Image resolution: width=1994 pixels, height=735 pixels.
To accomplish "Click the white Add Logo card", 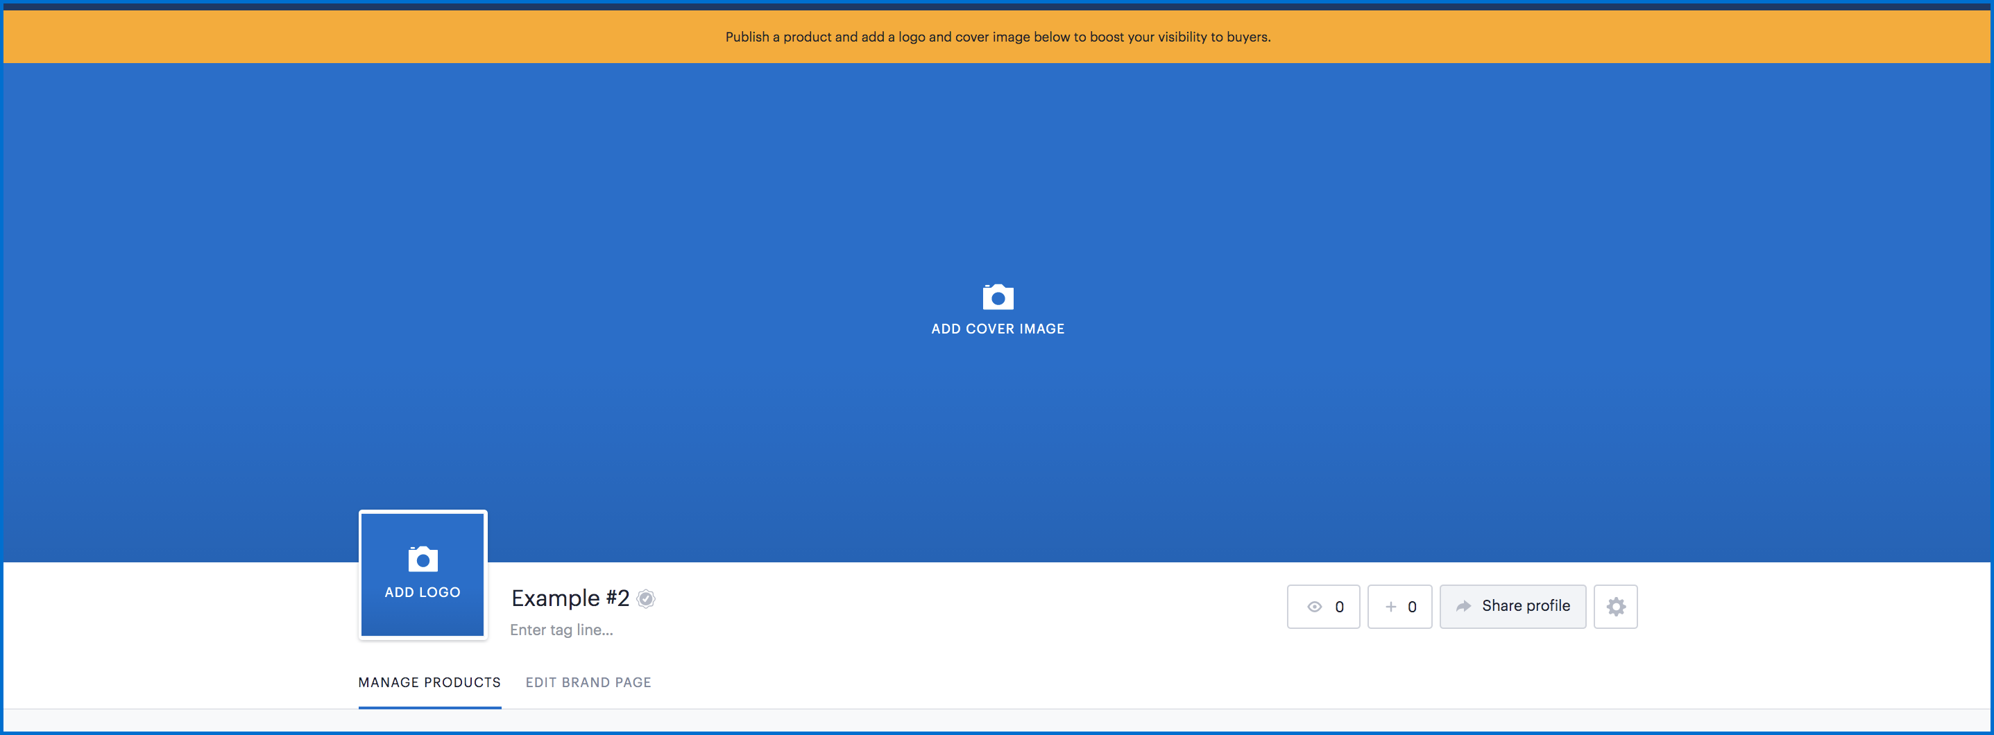I will click(x=422, y=574).
